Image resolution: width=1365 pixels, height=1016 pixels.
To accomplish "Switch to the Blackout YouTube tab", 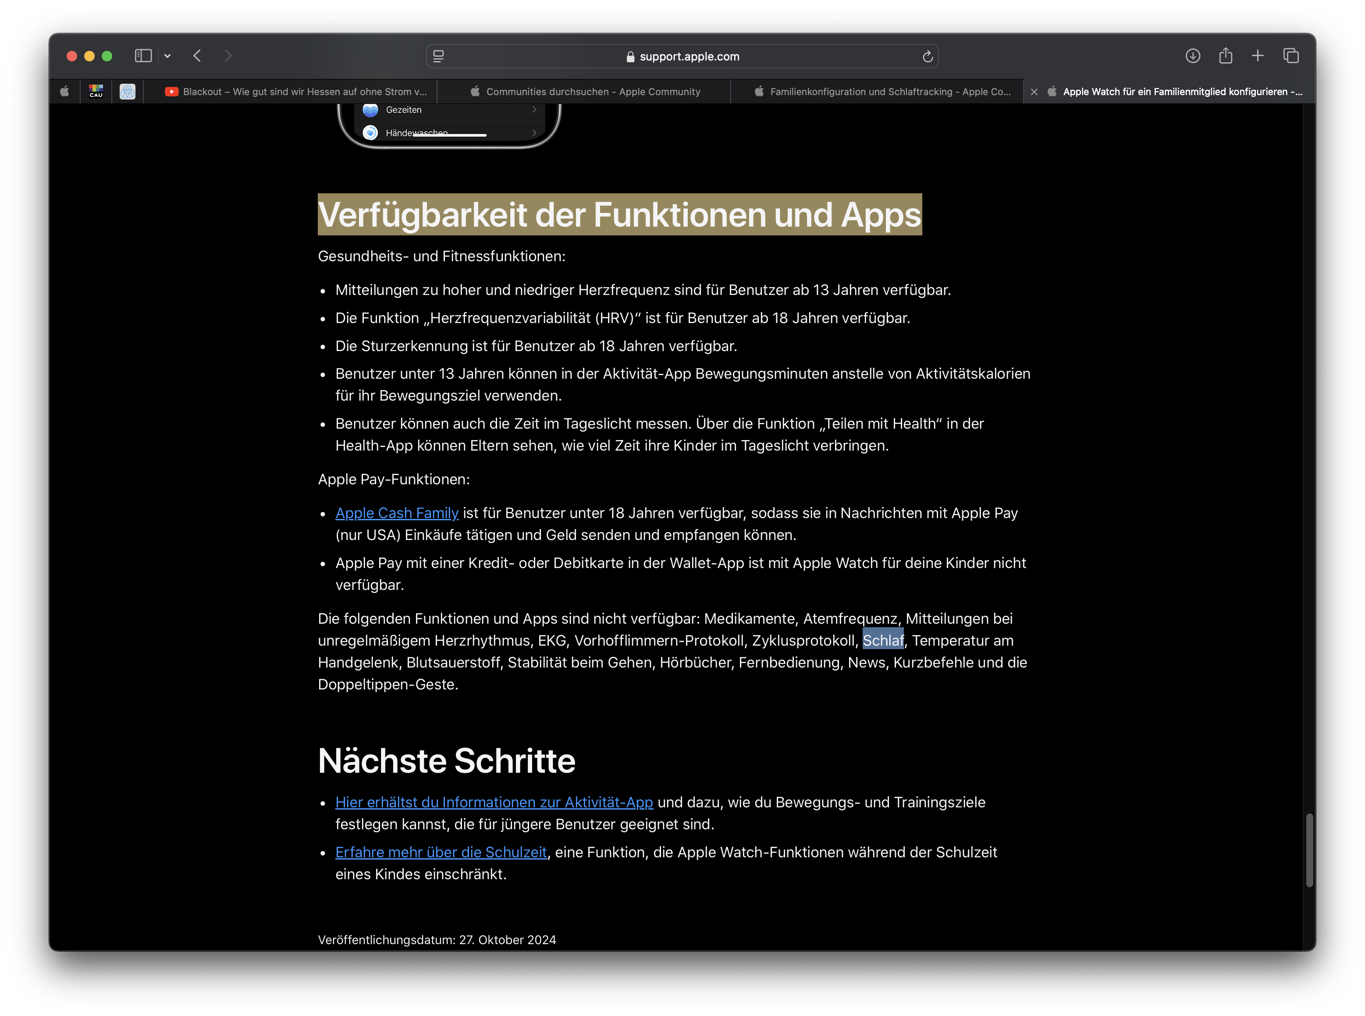I will click(x=296, y=92).
